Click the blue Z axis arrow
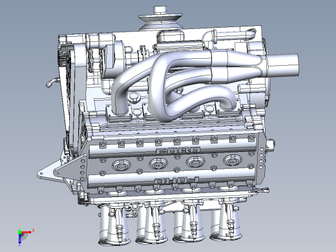The width and height of the screenshot is (336, 252). point(19,238)
